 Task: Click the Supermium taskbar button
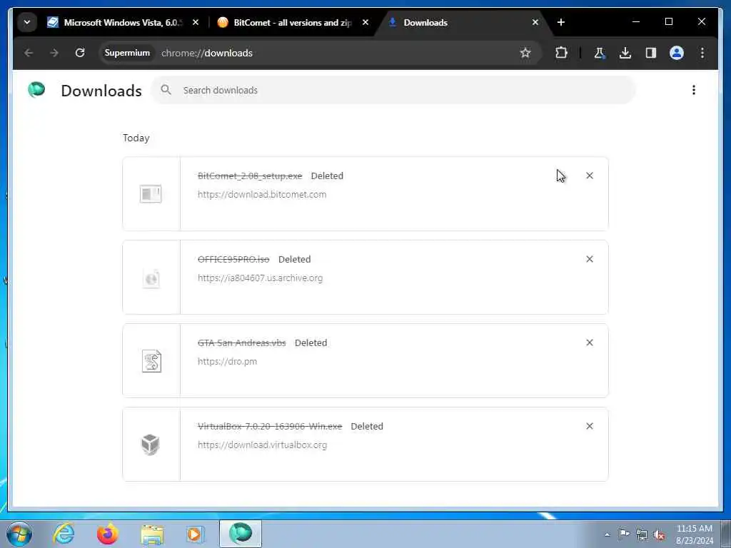point(241,534)
